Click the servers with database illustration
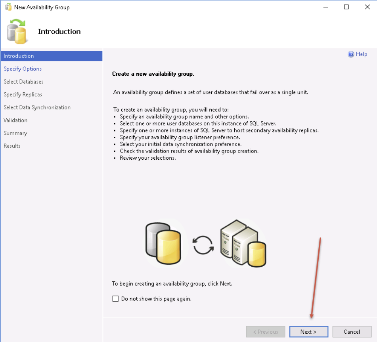The height and width of the screenshot is (342, 377). pos(243,243)
